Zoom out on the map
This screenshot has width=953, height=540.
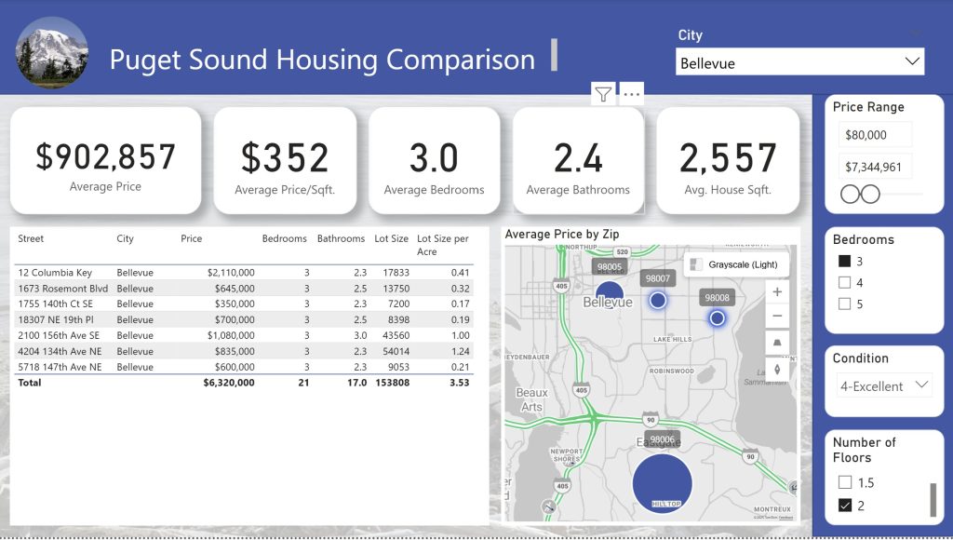(777, 317)
